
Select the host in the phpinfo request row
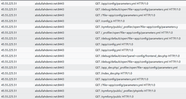coord(50,91)
